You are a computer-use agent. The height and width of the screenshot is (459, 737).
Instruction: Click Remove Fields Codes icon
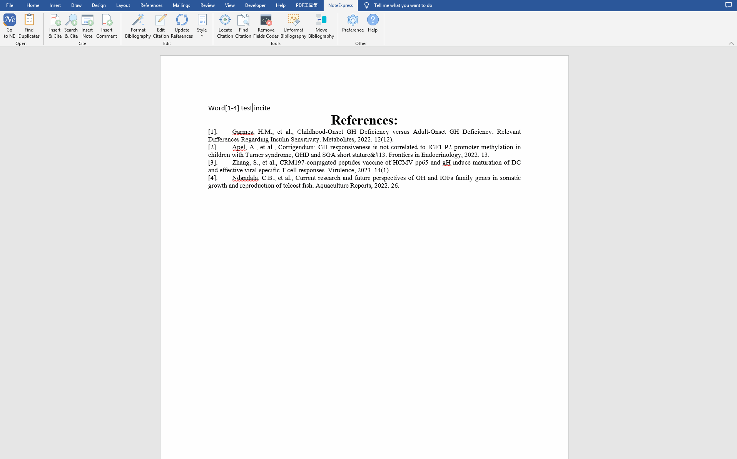266,26
